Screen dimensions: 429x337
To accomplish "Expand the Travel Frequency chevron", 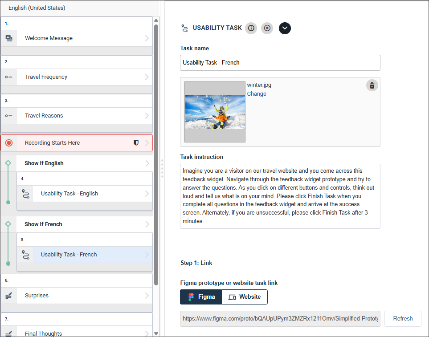I will coord(147,77).
